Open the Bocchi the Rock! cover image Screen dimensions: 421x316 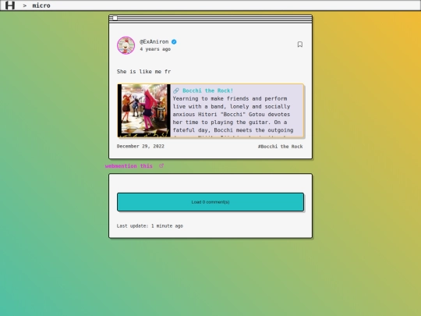point(144,111)
